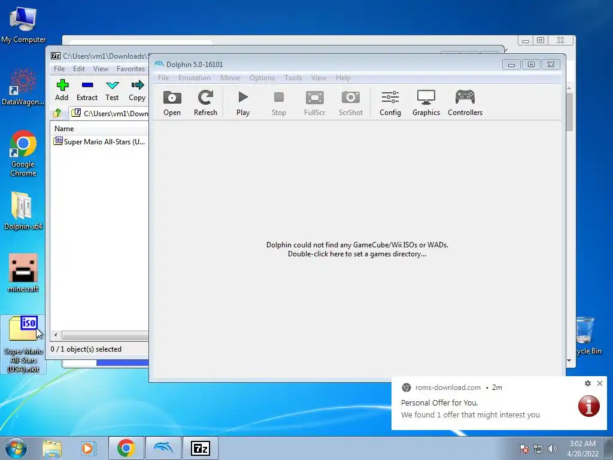Open Dolphin Config settings
Image resolution: width=613 pixels, height=460 pixels.
(390, 103)
